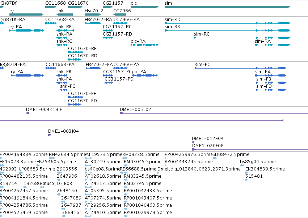
Task: Select transcript CG31157-RD
Action: pyautogui.click(x=108, y=38)
